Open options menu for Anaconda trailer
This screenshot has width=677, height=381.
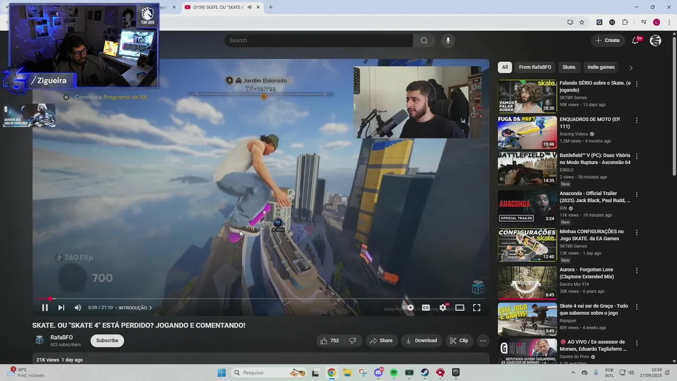tap(637, 195)
